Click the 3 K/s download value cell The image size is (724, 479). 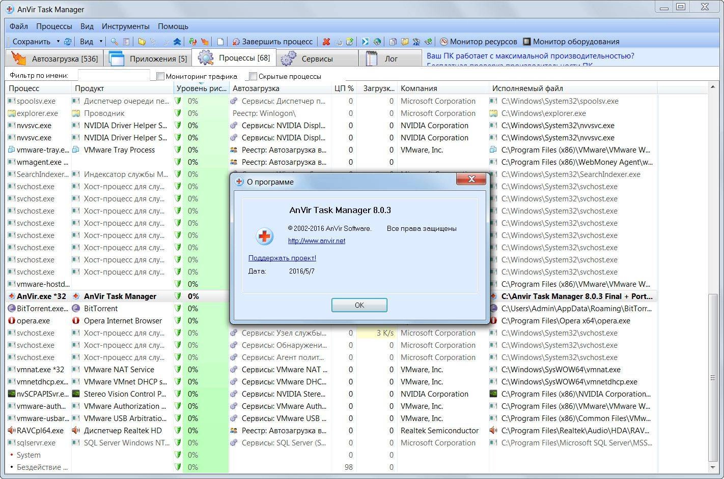click(377, 333)
